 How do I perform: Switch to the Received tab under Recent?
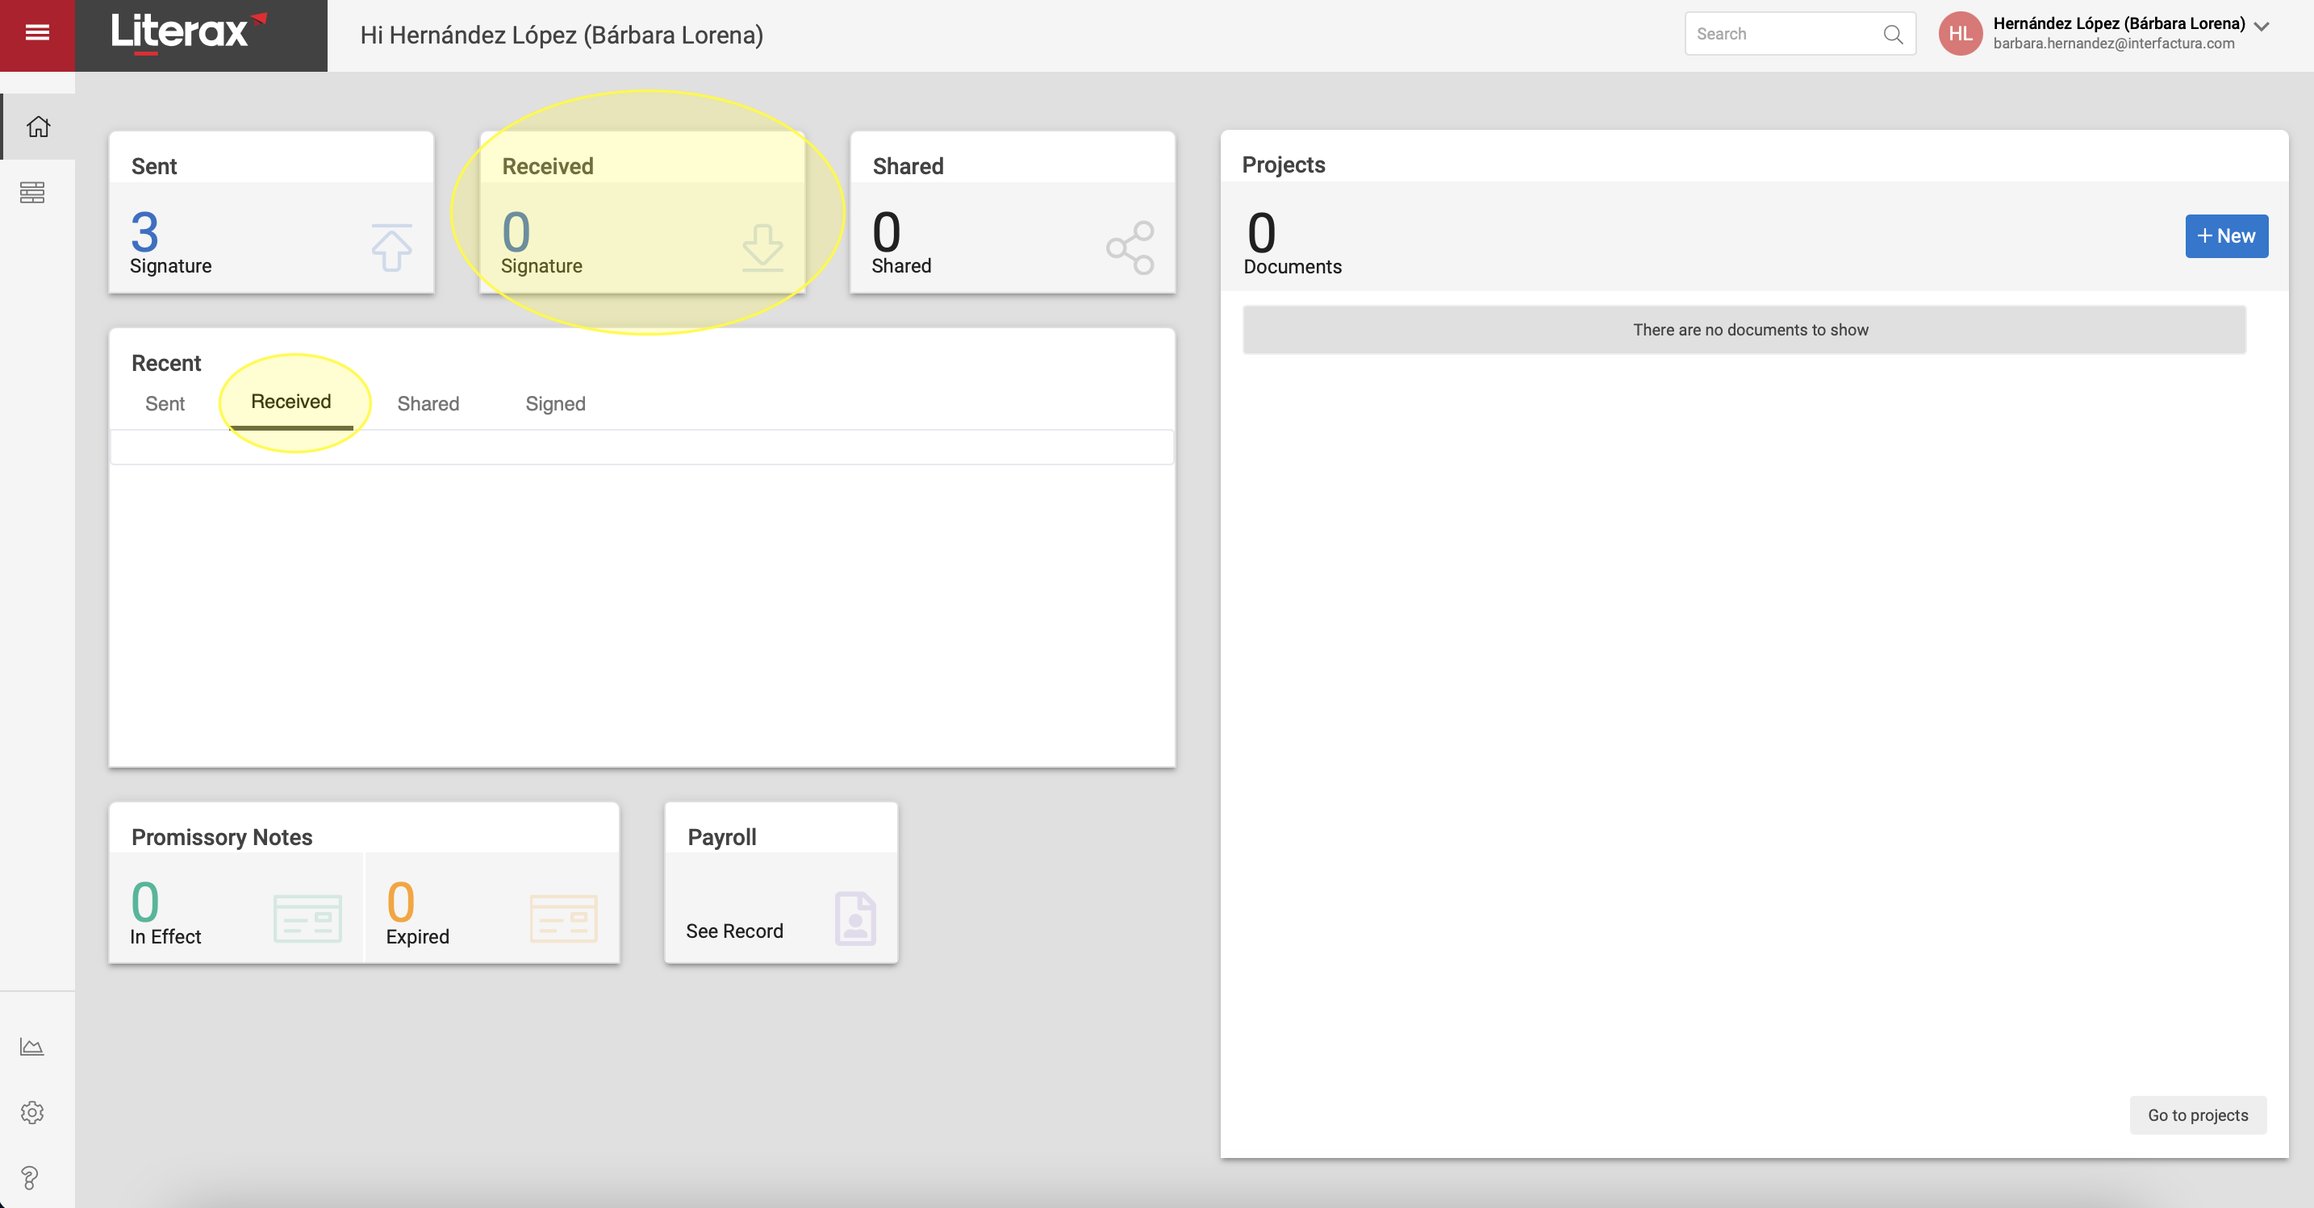(290, 402)
